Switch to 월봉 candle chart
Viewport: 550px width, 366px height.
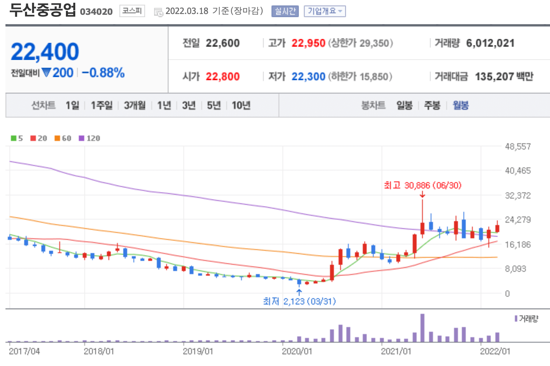click(461, 105)
